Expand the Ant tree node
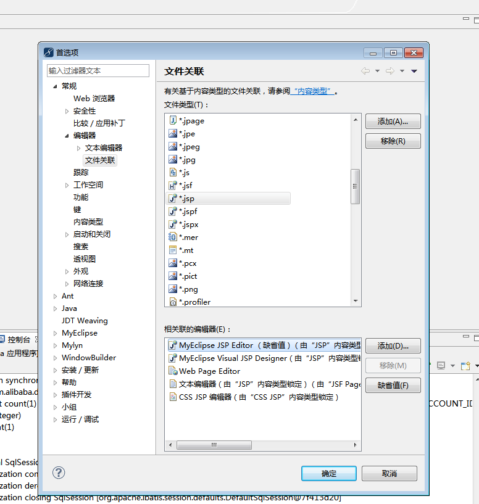This screenshot has width=479, height=504. coord(55,296)
